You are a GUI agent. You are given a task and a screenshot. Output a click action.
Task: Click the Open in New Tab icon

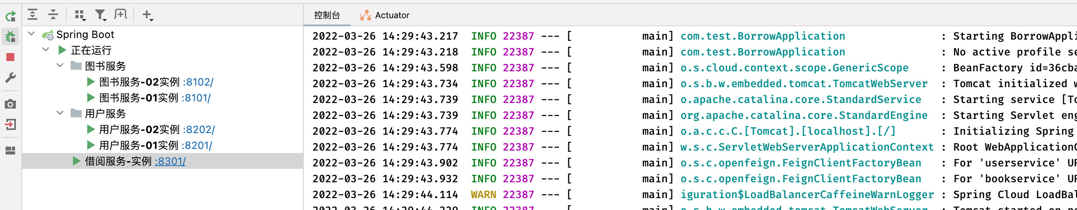click(x=121, y=15)
